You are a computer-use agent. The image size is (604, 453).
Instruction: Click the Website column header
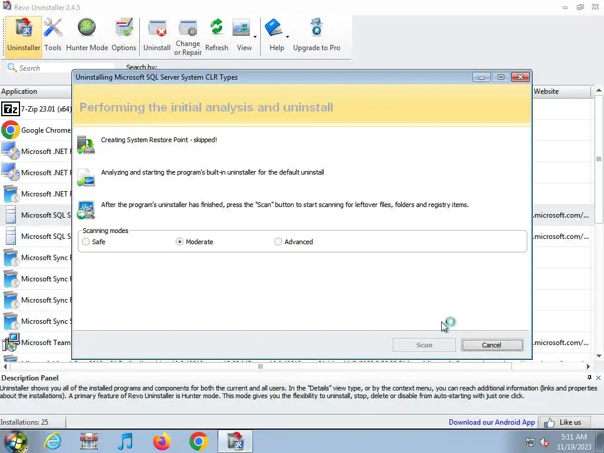coord(562,91)
